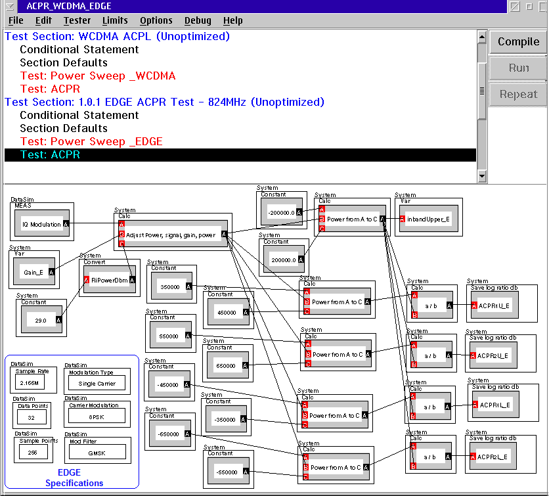Click output port A of Gain_E block
Image resolution: width=549 pixels, height=496 pixels.
51,272
